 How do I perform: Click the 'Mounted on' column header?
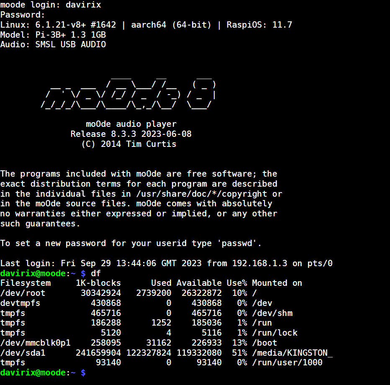(277, 283)
